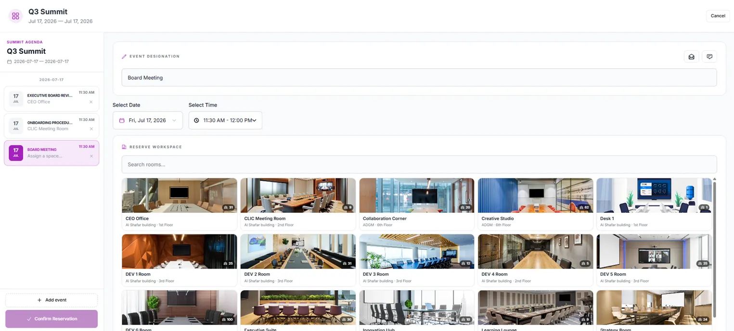This screenshot has height=331, width=734.
Task: Click the capacity 62 badge on Creative Studio
Action: (584, 208)
